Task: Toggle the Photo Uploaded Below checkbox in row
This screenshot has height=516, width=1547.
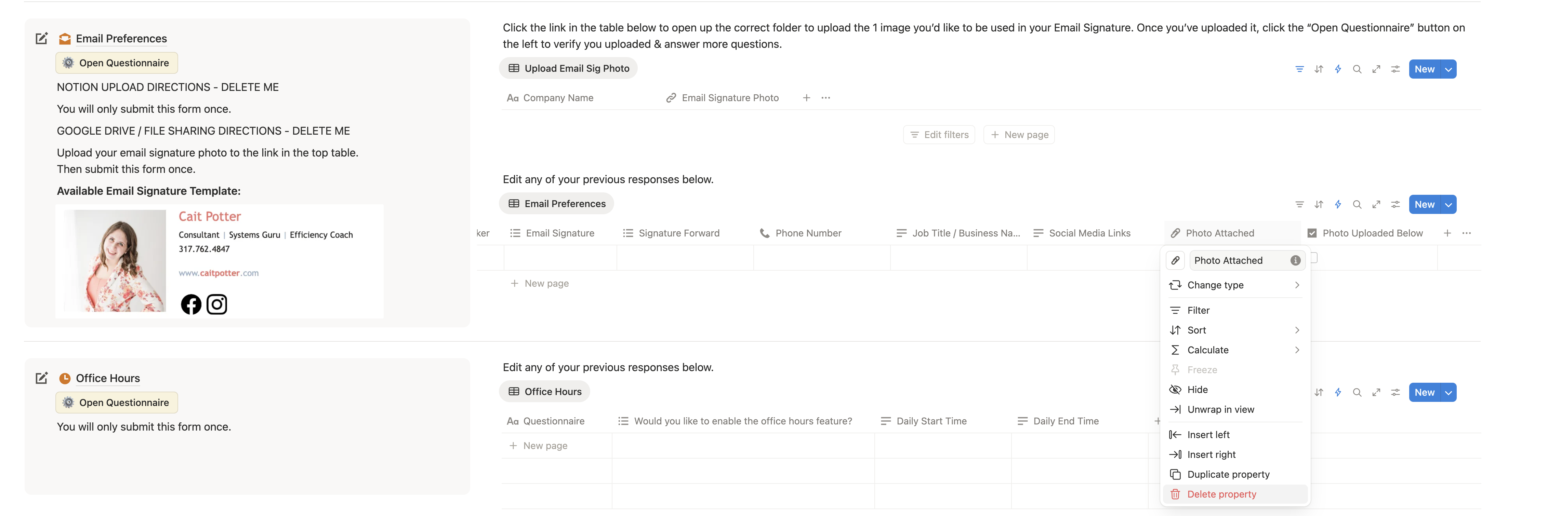Action: click(1313, 258)
